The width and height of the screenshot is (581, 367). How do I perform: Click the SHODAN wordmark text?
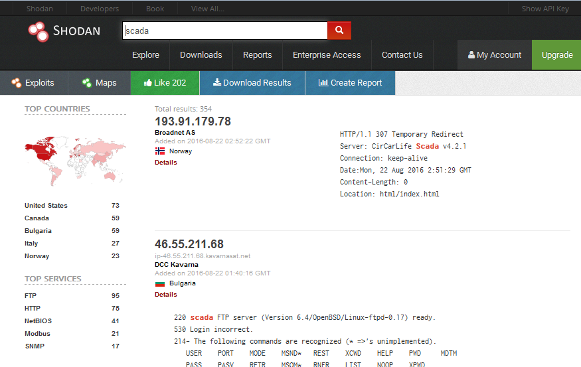pos(77,31)
